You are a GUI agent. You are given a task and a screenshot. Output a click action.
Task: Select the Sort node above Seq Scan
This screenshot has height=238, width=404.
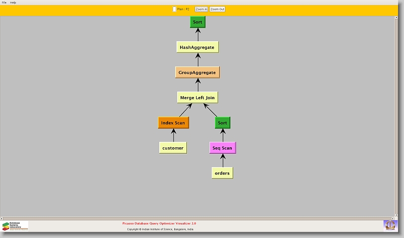pyautogui.click(x=222, y=122)
